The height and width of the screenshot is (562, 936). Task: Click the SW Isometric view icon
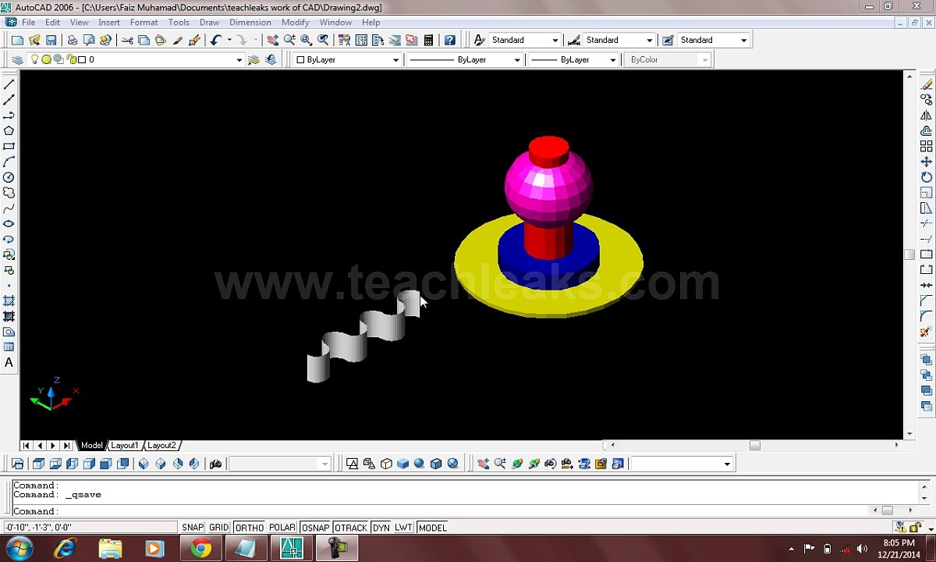(144, 464)
